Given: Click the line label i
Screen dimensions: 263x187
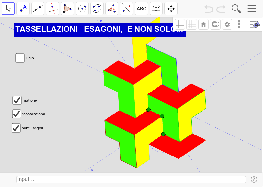Looking at the screenshot, I should tap(2, 28).
